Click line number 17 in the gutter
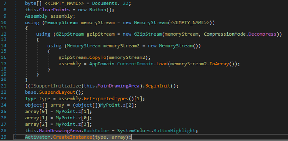This screenshot has width=288, height=141. 4,64
